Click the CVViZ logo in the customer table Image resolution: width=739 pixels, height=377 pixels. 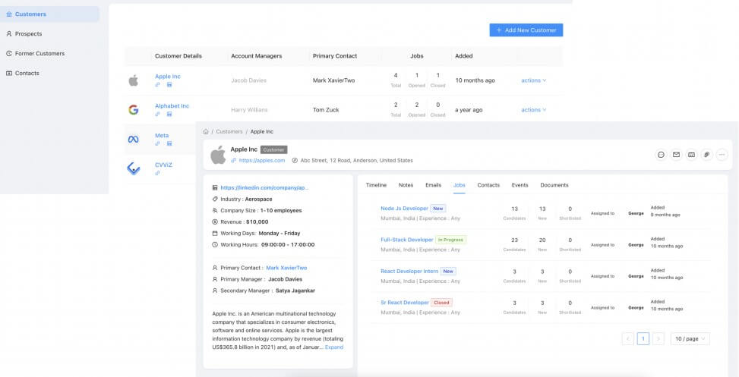134,168
